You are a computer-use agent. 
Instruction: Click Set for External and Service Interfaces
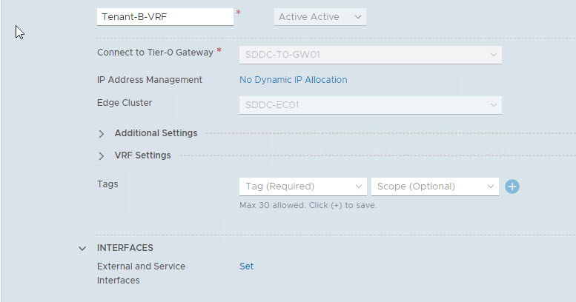pos(246,266)
